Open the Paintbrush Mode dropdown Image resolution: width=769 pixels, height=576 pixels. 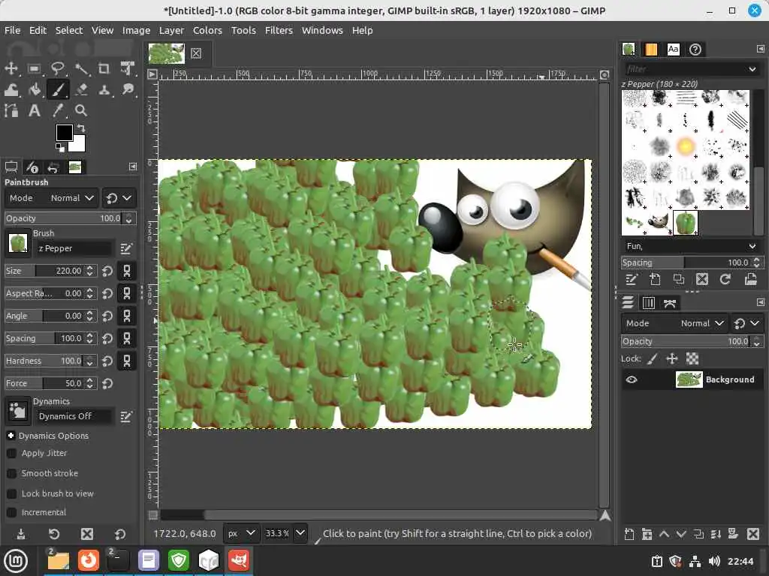click(52, 198)
